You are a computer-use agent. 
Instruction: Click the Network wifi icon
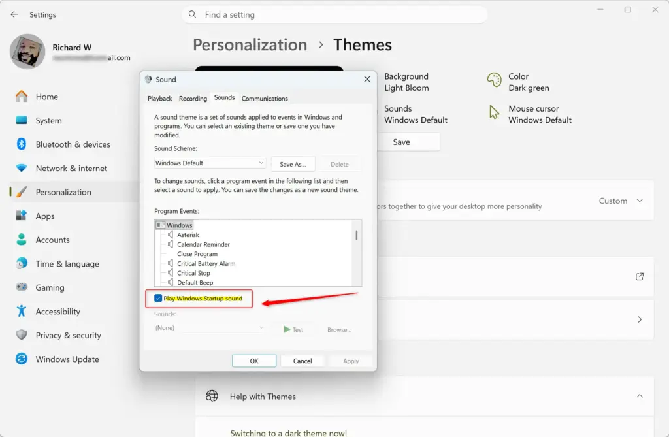click(x=22, y=168)
